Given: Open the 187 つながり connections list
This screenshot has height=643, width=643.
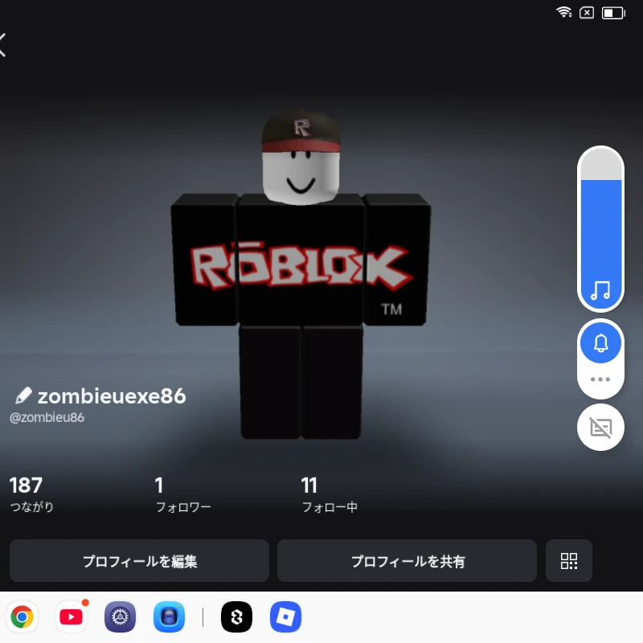Looking at the screenshot, I should click(x=31, y=494).
